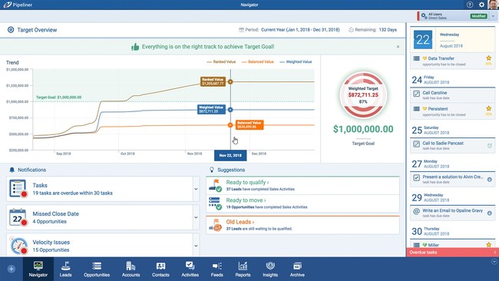Click the Velocity Issues gauge icon

(x=18, y=246)
